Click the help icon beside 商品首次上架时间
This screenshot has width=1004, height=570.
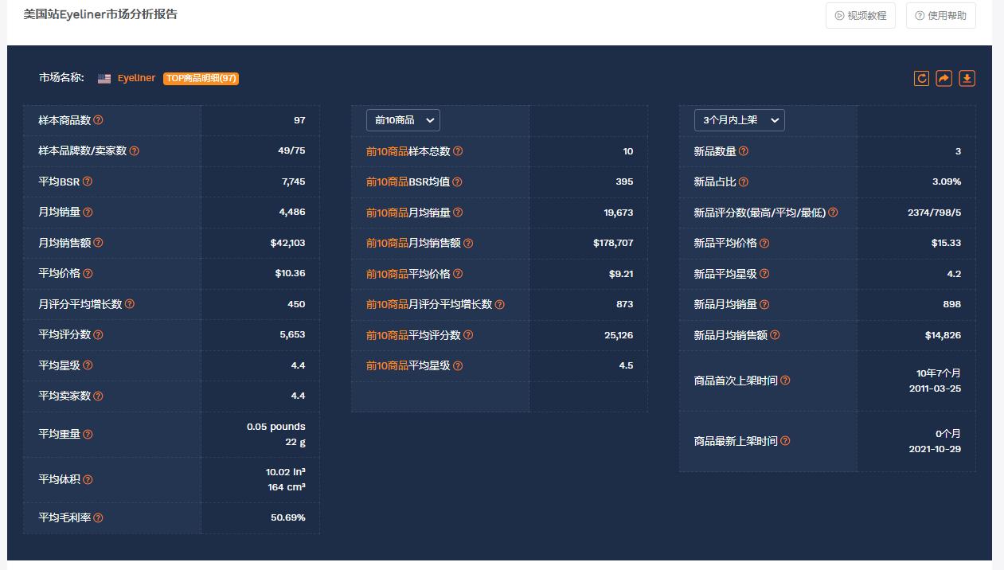(x=785, y=381)
